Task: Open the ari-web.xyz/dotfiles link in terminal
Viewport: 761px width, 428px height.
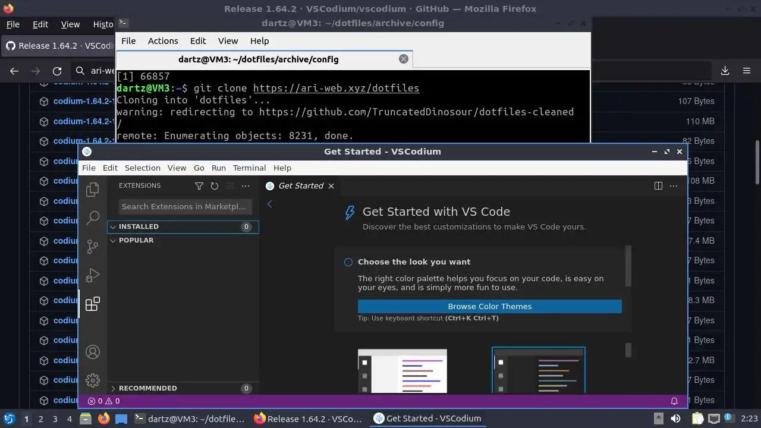Action: [336, 88]
